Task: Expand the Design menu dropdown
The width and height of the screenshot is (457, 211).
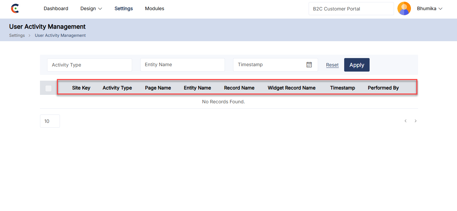Action: (91, 9)
